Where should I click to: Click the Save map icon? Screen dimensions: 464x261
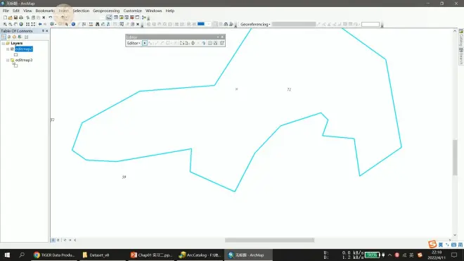click(x=15, y=18)
